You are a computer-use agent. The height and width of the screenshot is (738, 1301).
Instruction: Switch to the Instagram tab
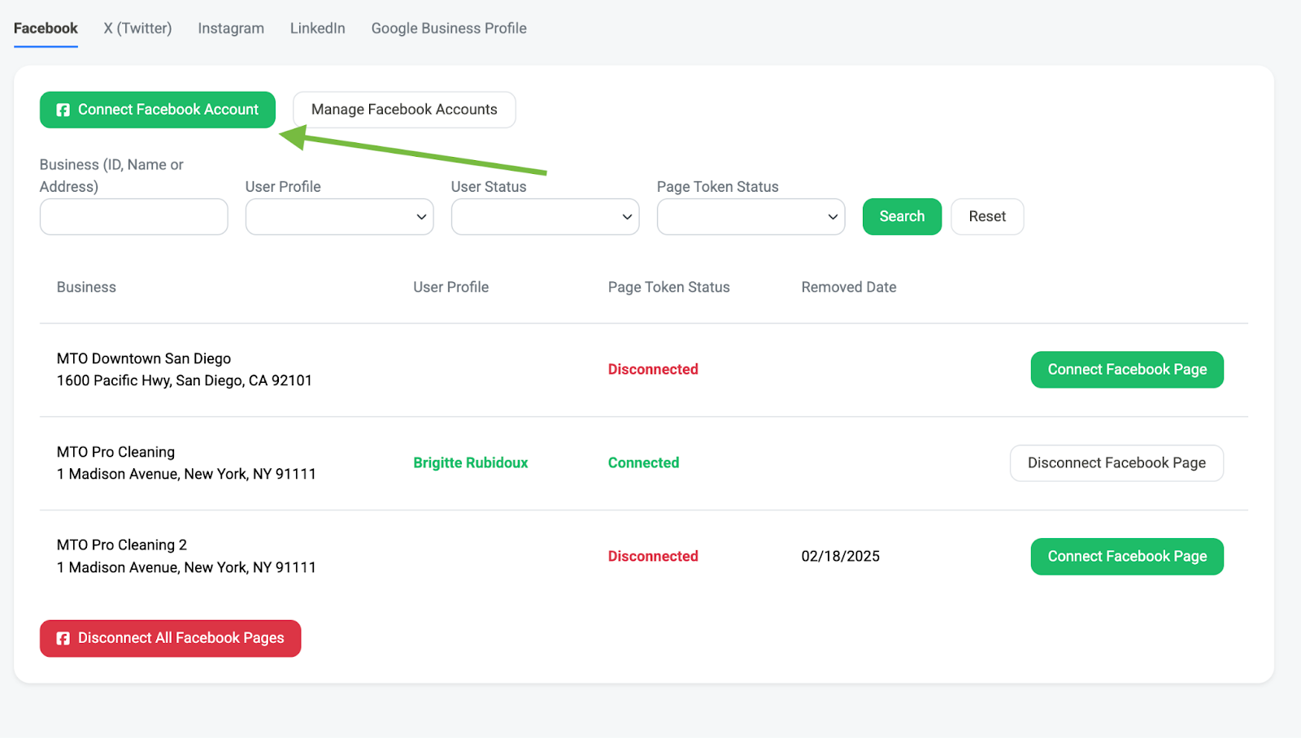[x=231, y=28]
